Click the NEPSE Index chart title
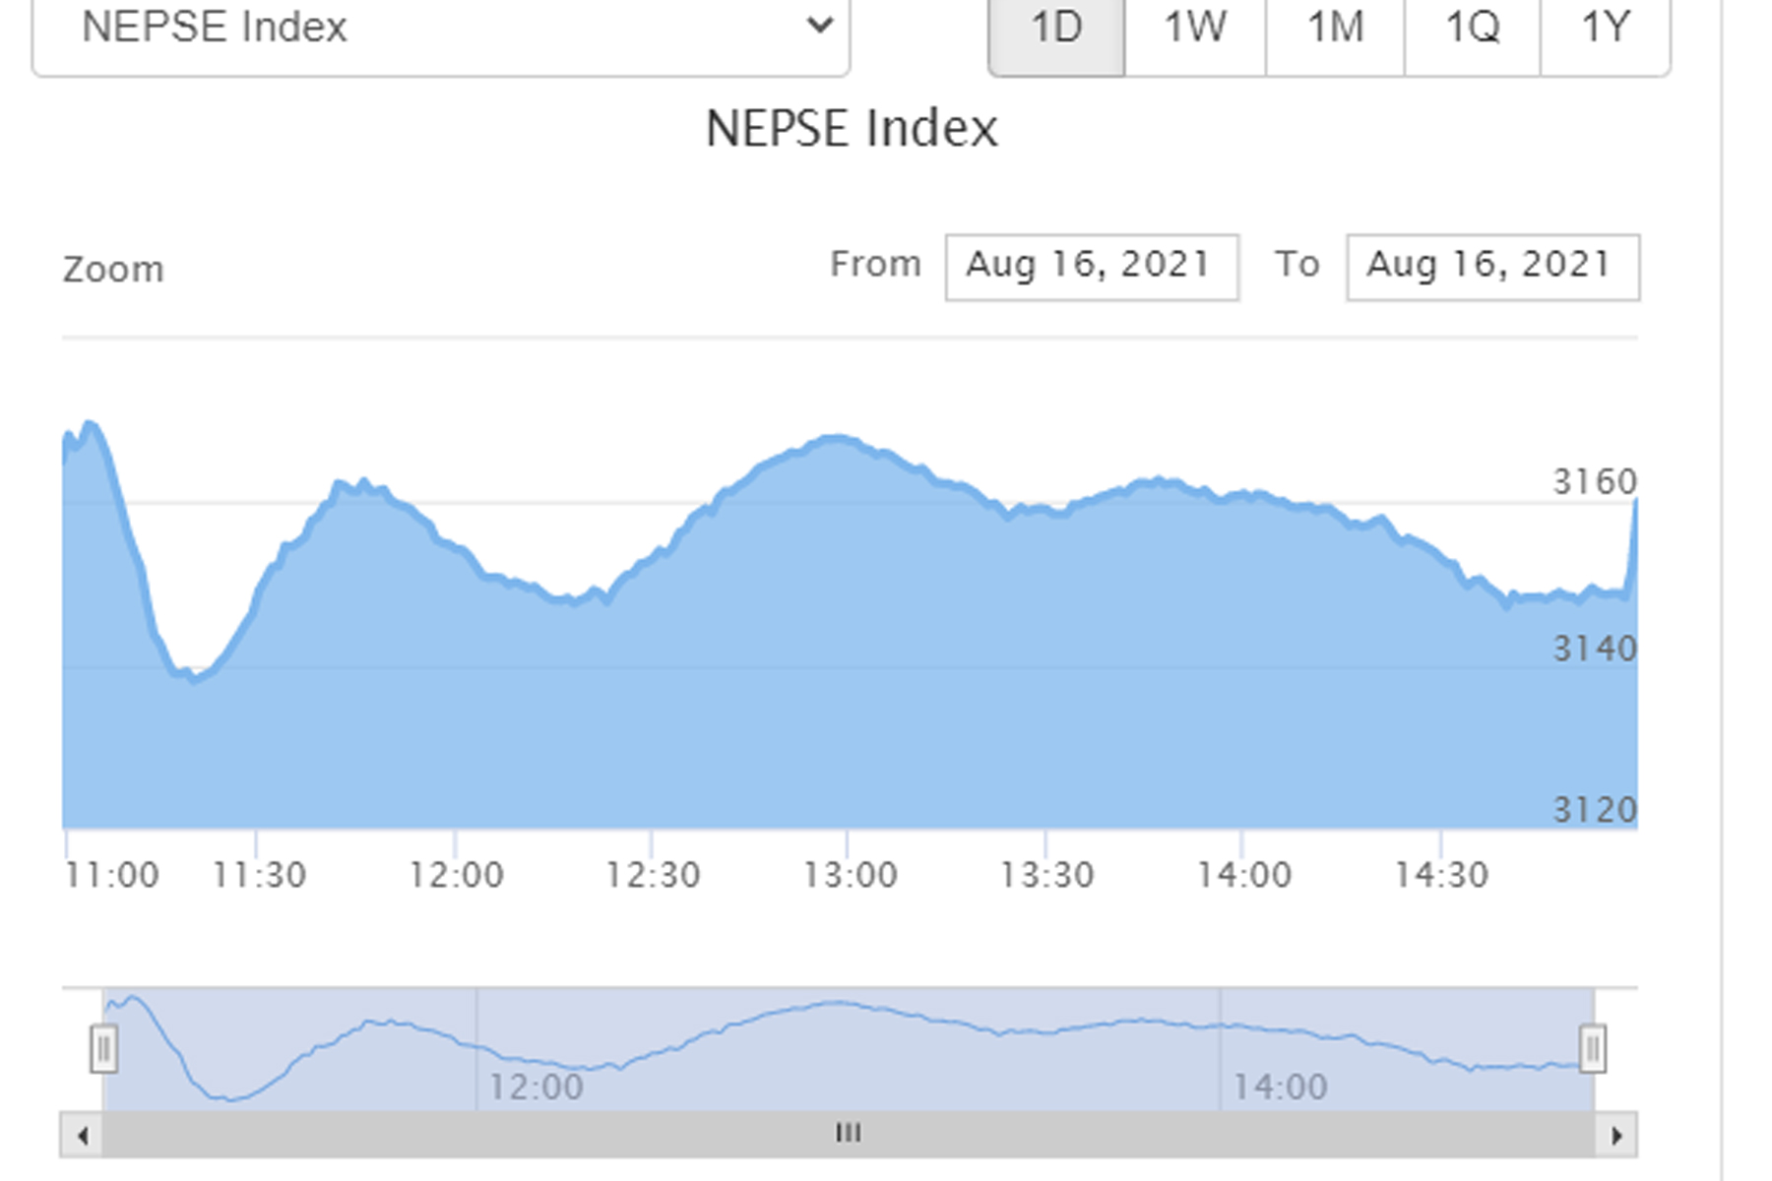Viewport: 1772px width, 1181px height. 852,129
